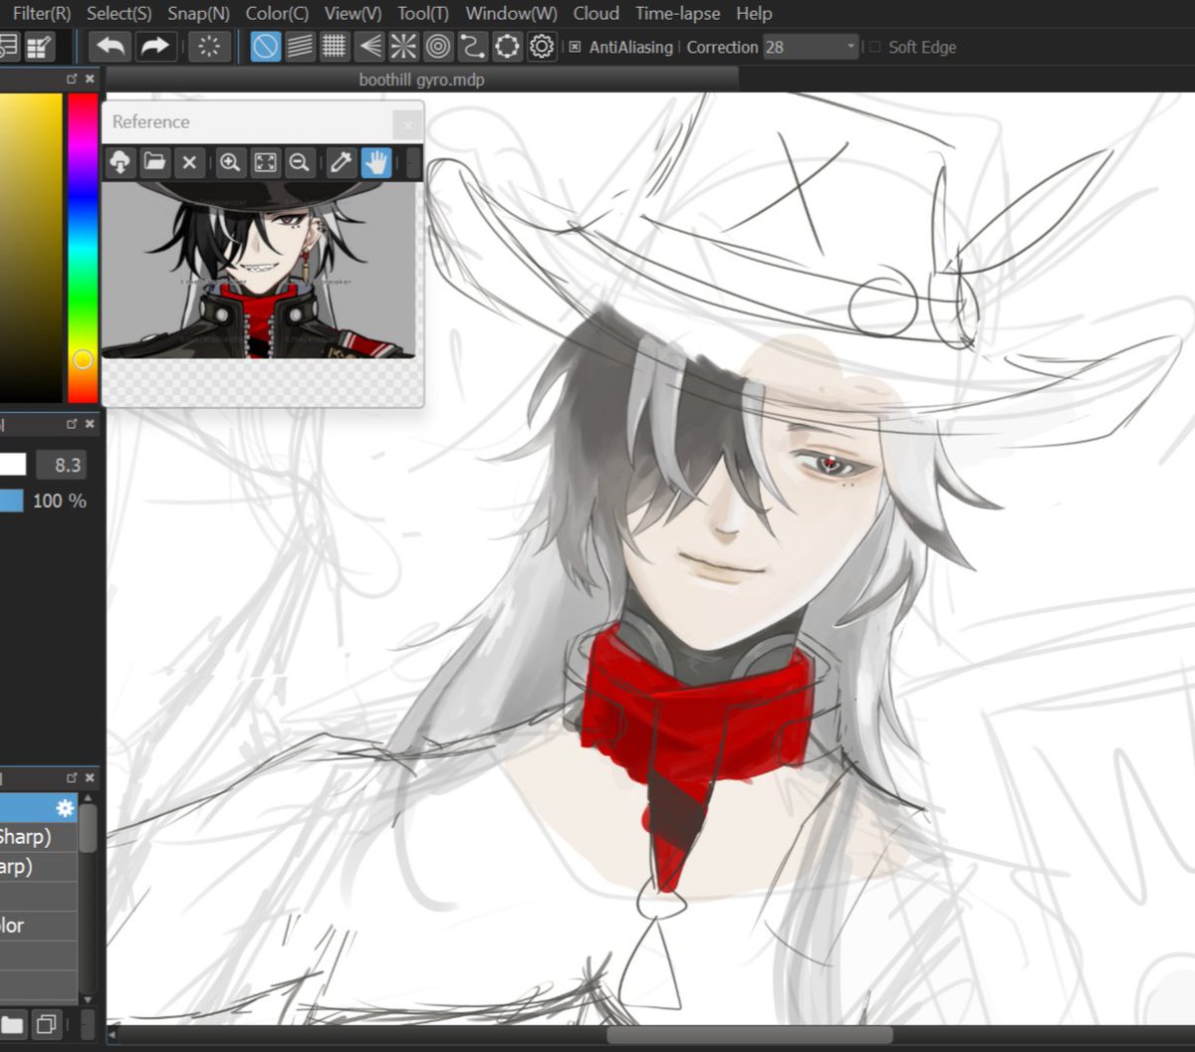Undo the last stroke with Undo arrow

[110, 47]
